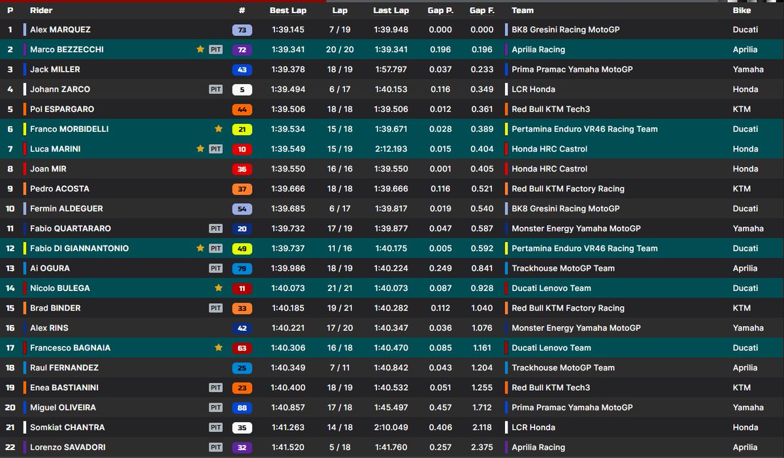This screenshot has width=784, height=458.
Task: Select rider name Raul FERNANDEZ
Action: tap(63, 368)
